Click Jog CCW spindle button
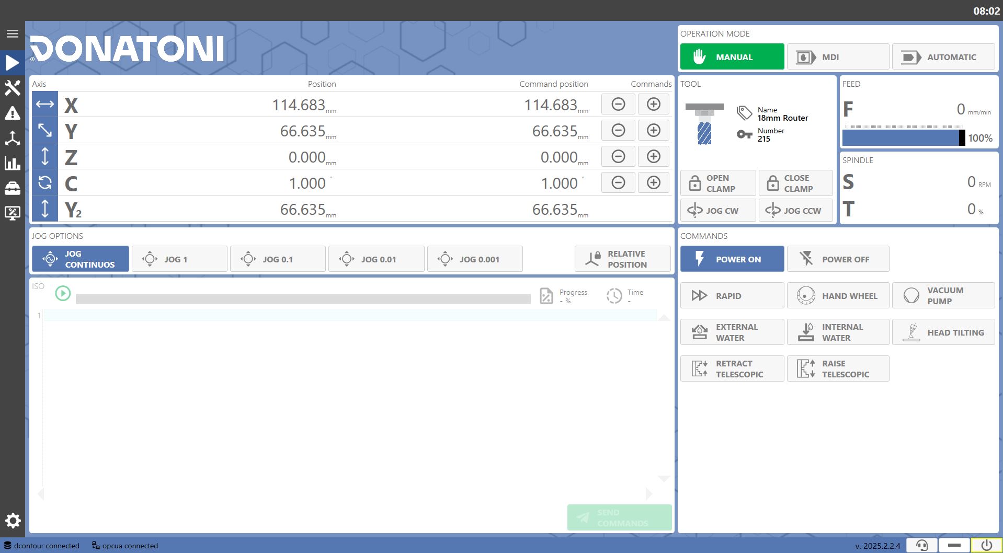The width and height of the screenshot is (1003, 553). click(x=795, y=210)
